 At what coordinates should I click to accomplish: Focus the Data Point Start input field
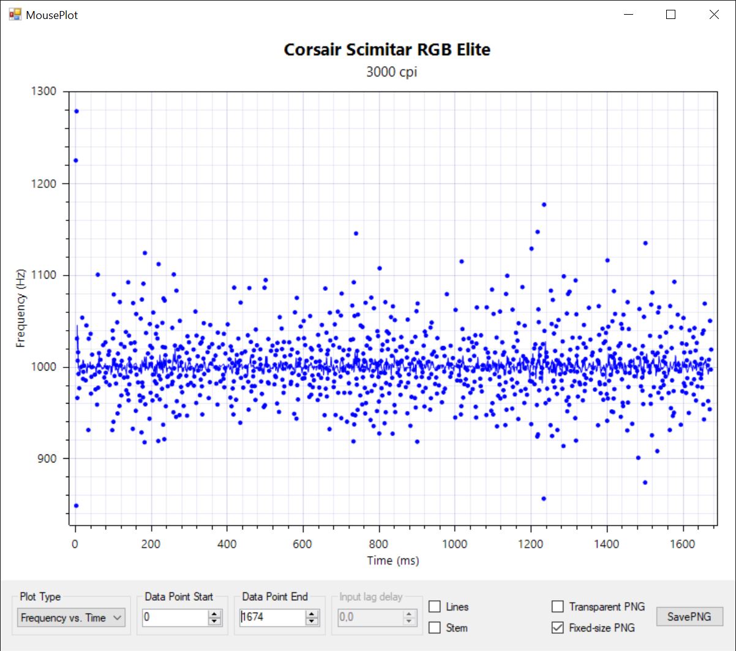tap(175, 617)
